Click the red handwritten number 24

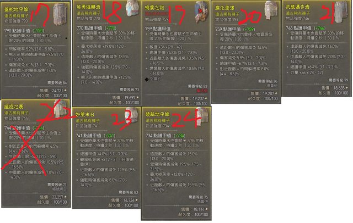pos(186,119)
